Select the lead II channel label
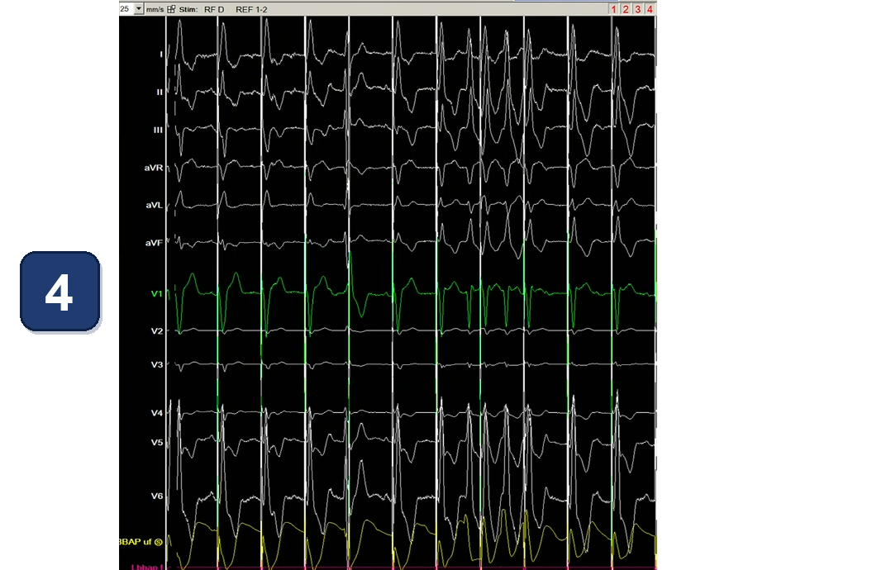This screenshot has height=570, width=872. (160, 93)
